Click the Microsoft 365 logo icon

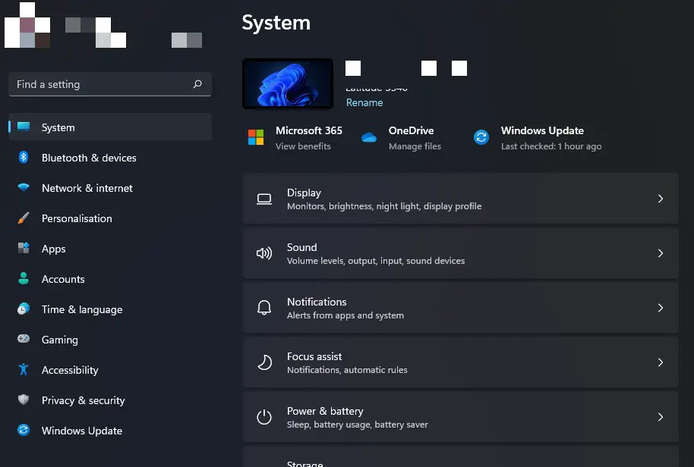tap(256, 137)
